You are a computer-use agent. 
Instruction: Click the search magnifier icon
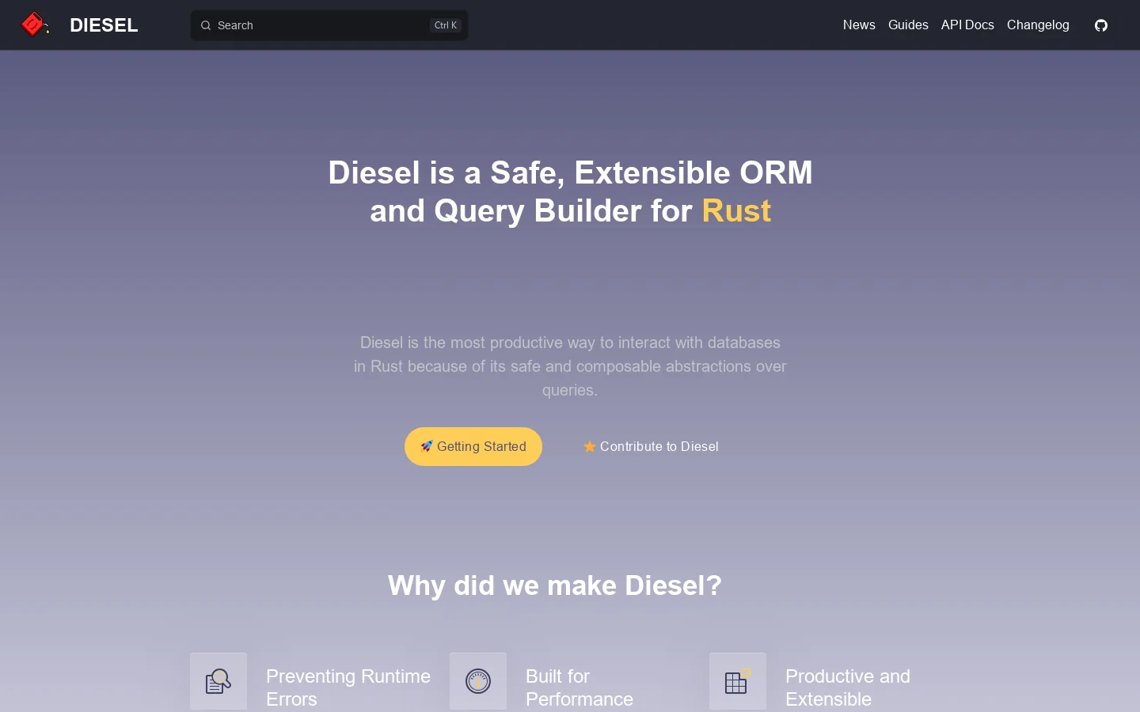206,25
